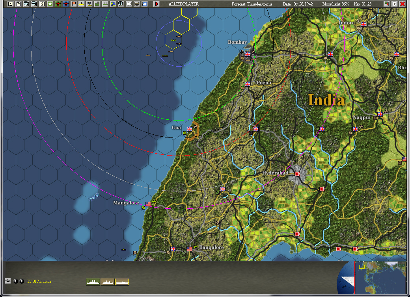Click the red end turn arrow
Image resolution: width=410 pixels, height=297 pixels.
[x=157, y=4]
